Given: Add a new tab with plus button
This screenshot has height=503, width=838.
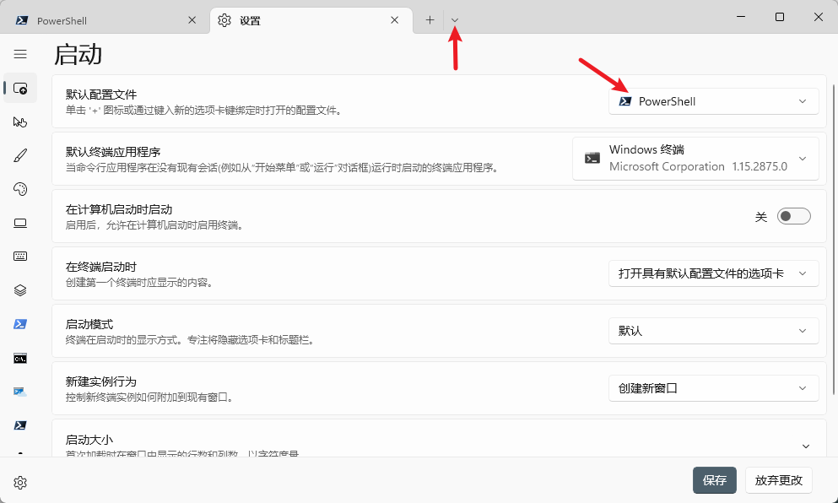Looking at the screenshot, I should click(430, 20).
